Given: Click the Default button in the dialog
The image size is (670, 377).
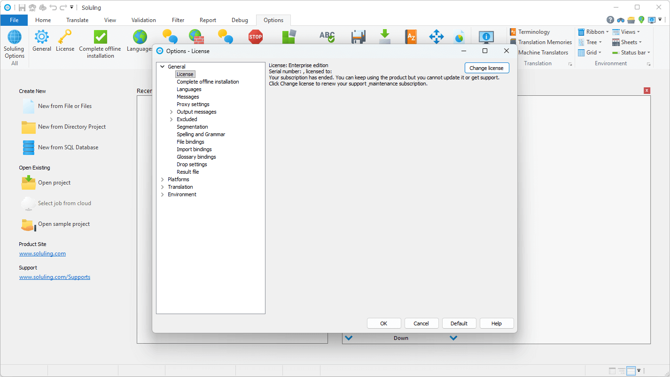Looking at the screenshot, I should 459,323.
